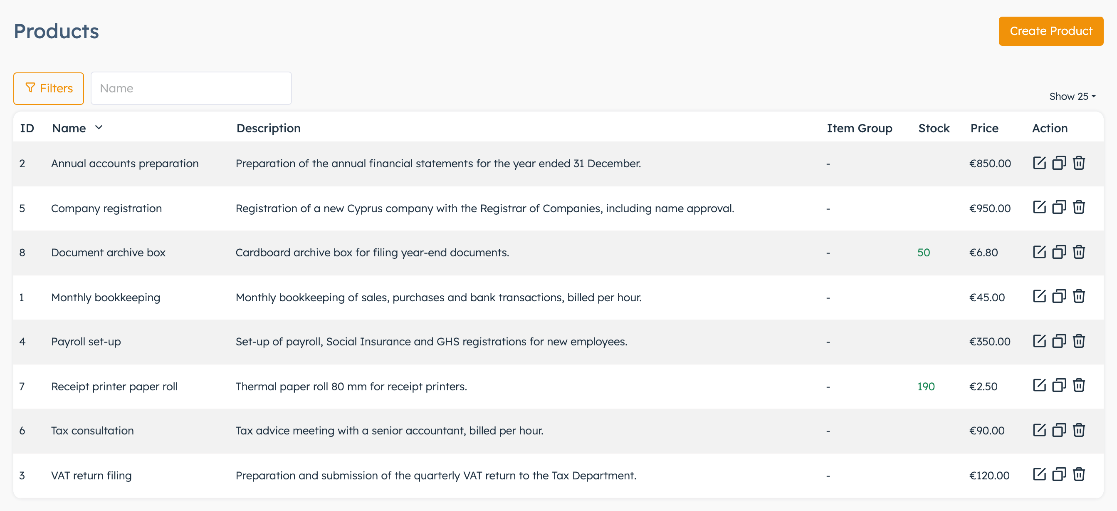The width and height of the screenshot is (1117, 511).
Task: Duplicate the VAT return filing product
Action: [x=1059, y=474]
